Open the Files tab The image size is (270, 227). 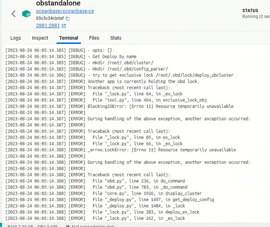pyautogui.click(x=94, y=38)
